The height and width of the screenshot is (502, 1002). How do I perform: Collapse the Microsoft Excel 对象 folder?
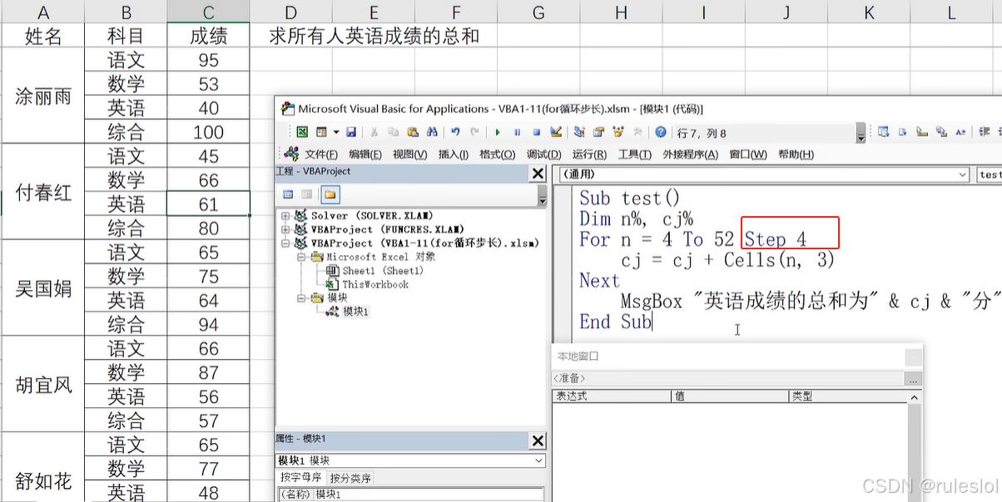[300, 256]
